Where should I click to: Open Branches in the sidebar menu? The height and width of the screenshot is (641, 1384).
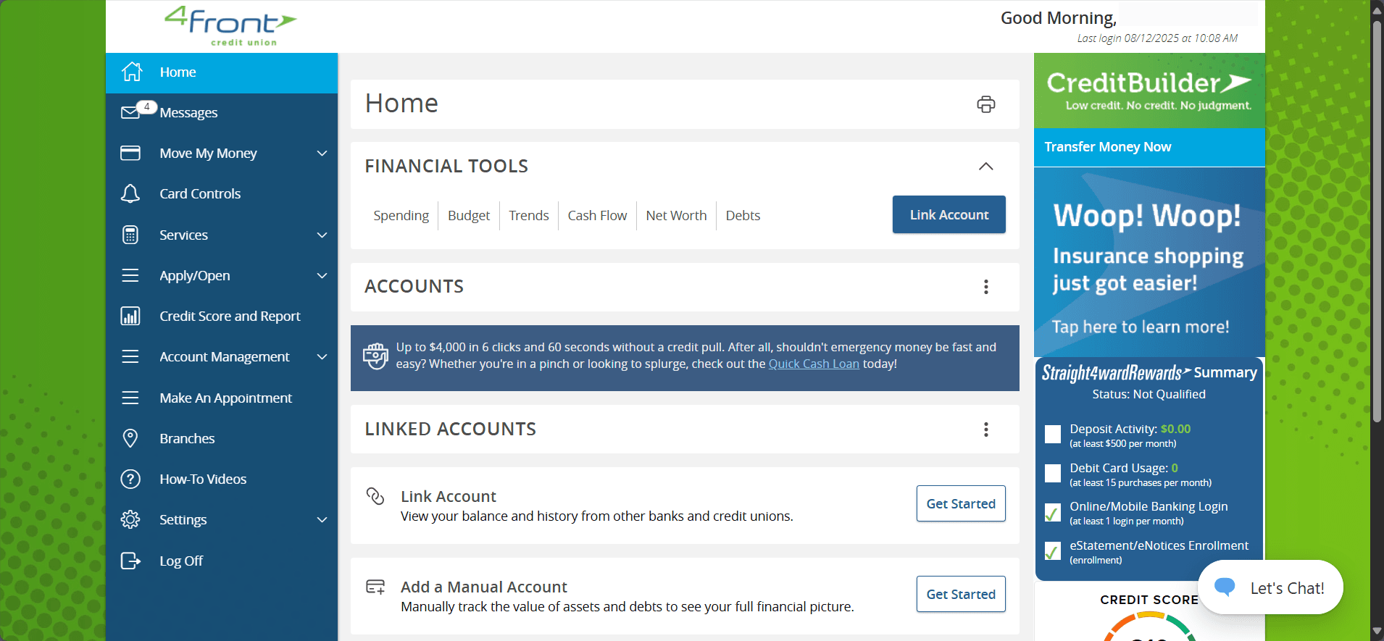click(x=222, y=438)
